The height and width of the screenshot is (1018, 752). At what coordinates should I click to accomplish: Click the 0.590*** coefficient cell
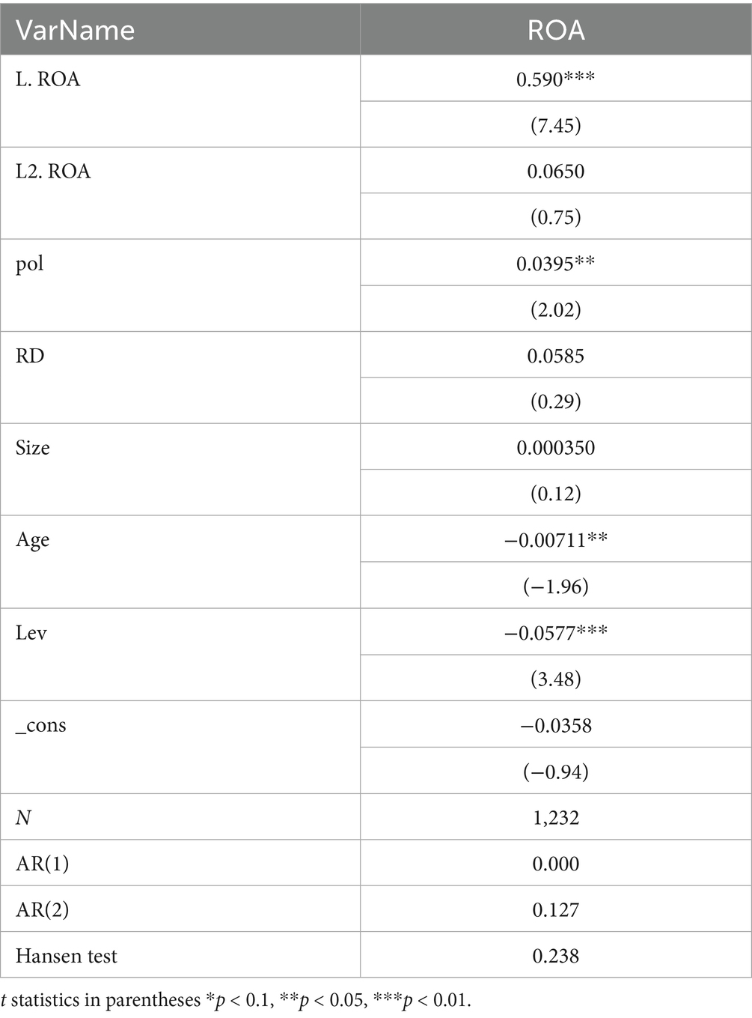pos(555,79)
